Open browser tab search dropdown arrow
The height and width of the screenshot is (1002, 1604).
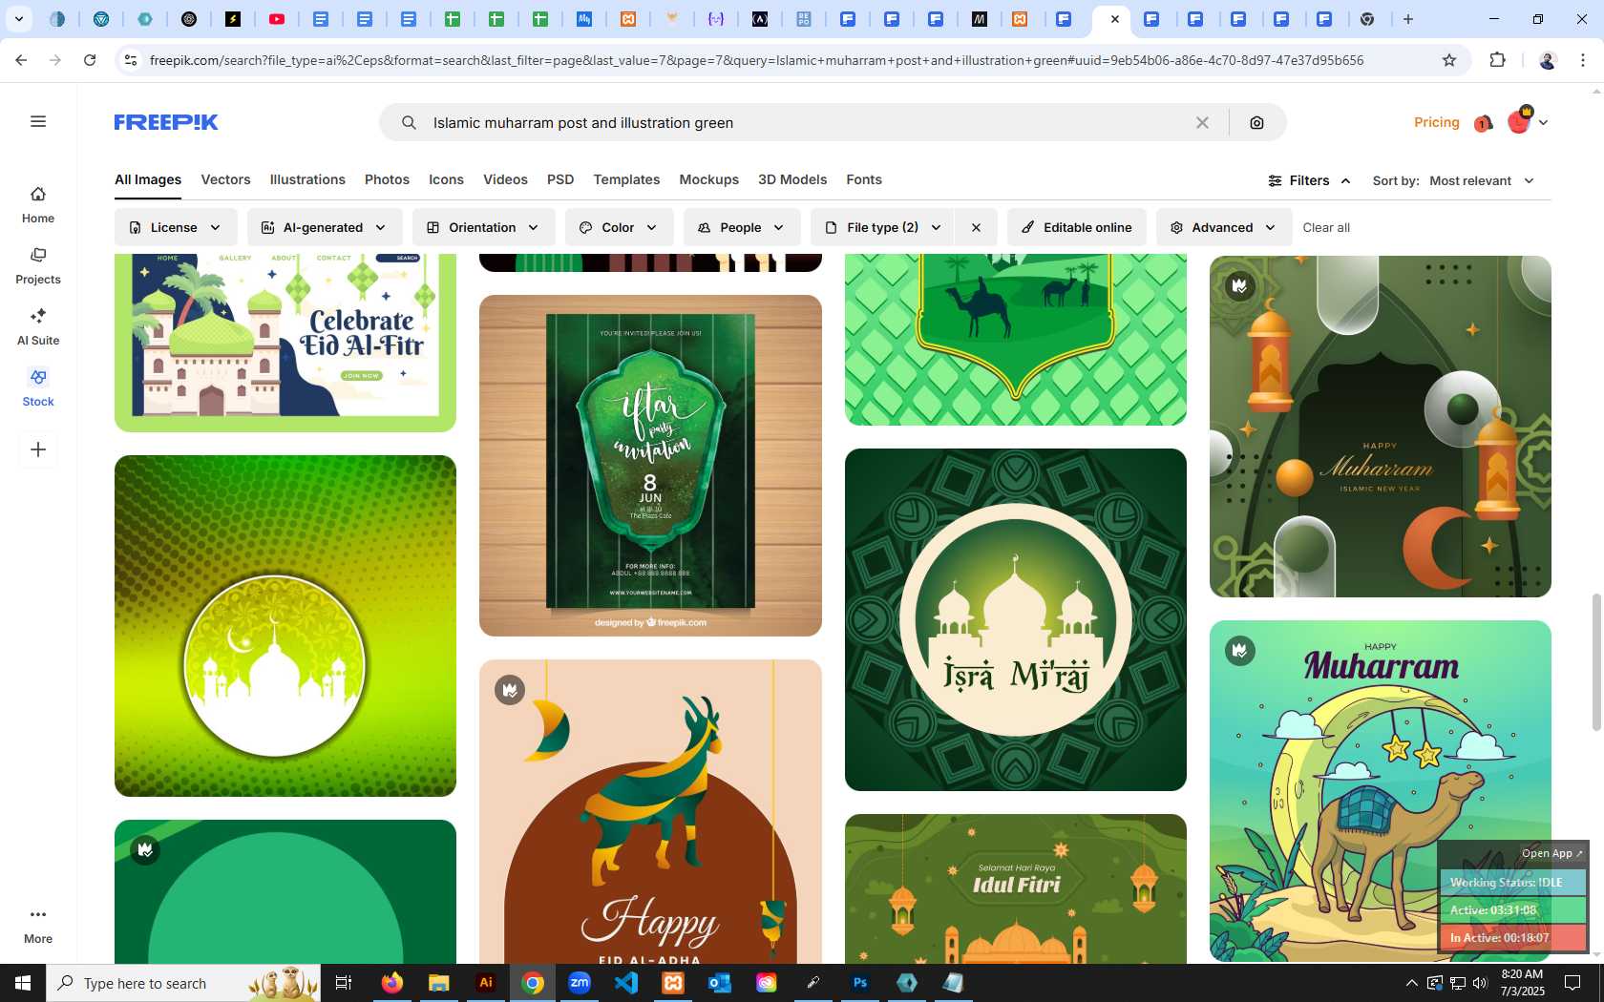point(18,19)
